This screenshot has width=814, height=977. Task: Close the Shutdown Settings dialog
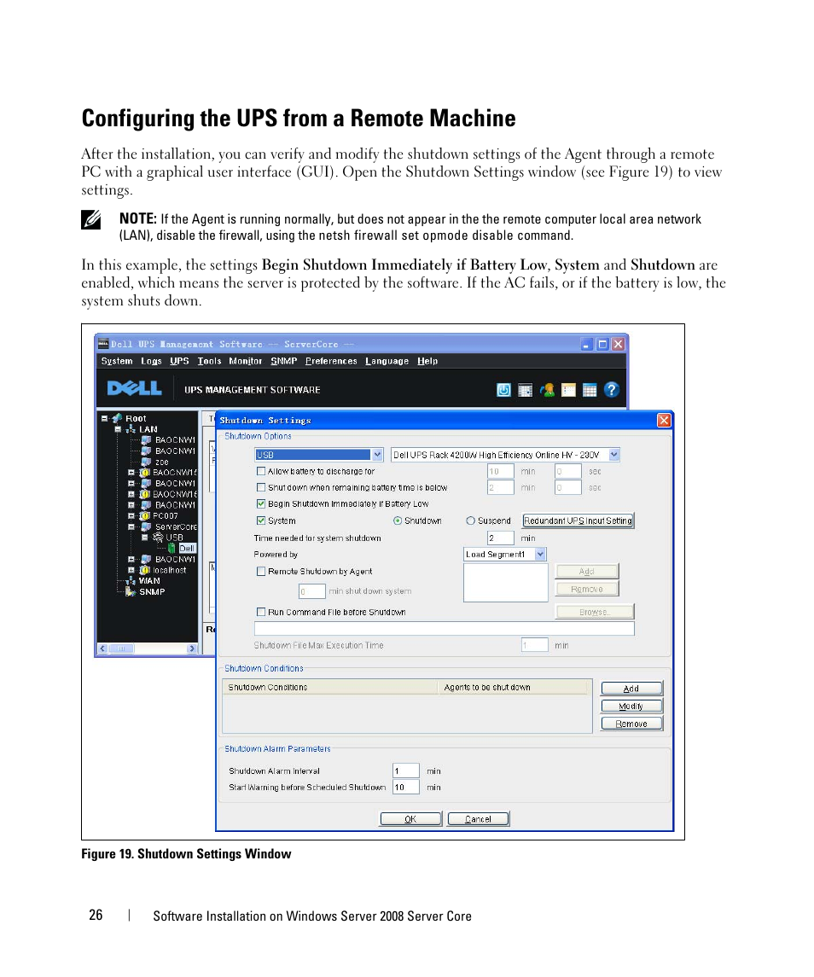664,421
